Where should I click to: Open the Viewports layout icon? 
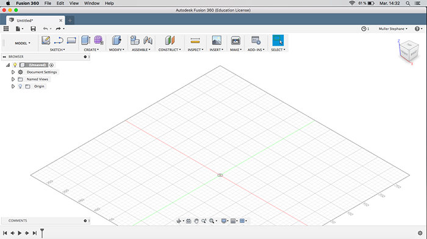pos(242,221)
